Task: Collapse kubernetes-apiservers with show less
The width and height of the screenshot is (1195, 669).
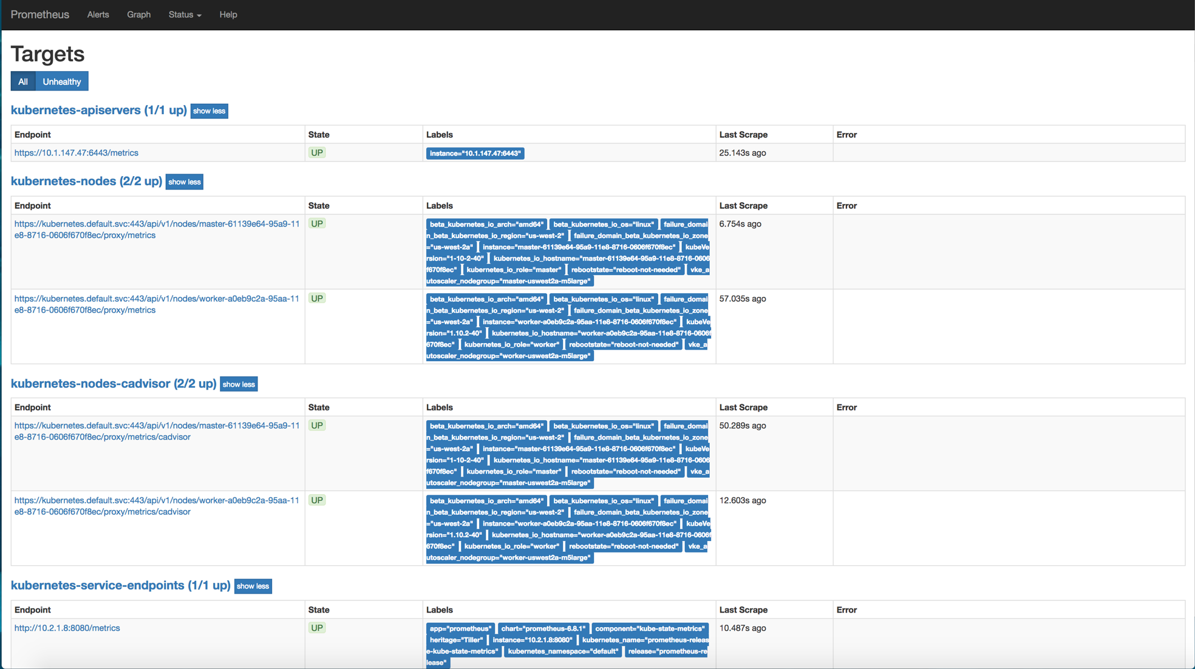Action: point(208,110)
